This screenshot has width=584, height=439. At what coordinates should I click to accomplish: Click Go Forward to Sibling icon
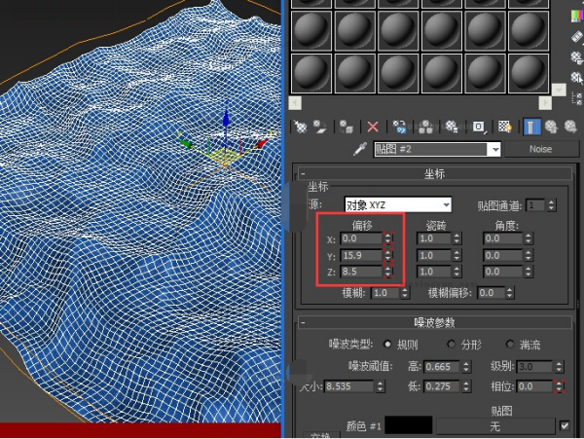click(570, 127)
